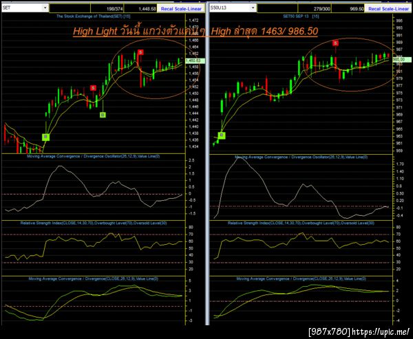The height and width of the screenshot is (339, 413).
Task: Click the B buy marker on S50U13 chart
Action: tap(222, 135)
